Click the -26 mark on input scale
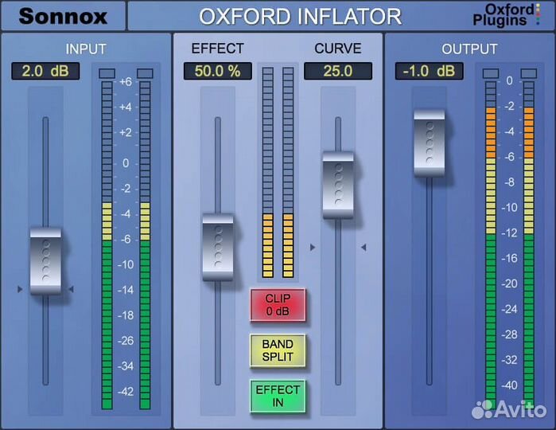This screenshot has height=430, width=556. click(126, 341)
